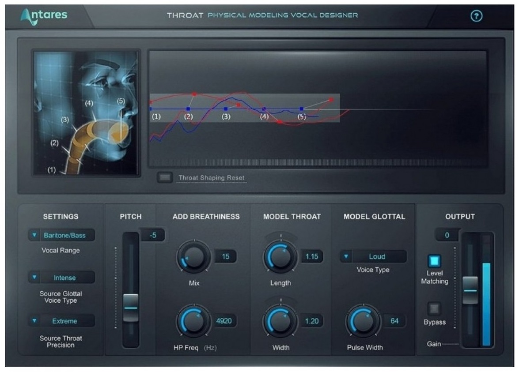Click the Pitch value field showing -5
Image resolution: width=519 pixels, height=372 pixels.
click(x=152, y=235)
